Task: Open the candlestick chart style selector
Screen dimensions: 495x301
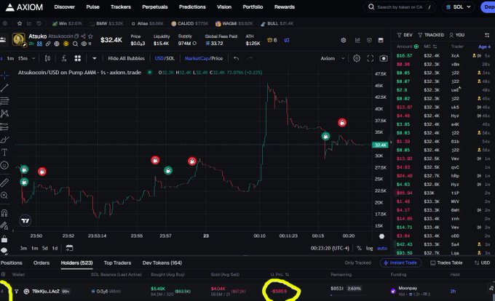Action: click(47, 58)
